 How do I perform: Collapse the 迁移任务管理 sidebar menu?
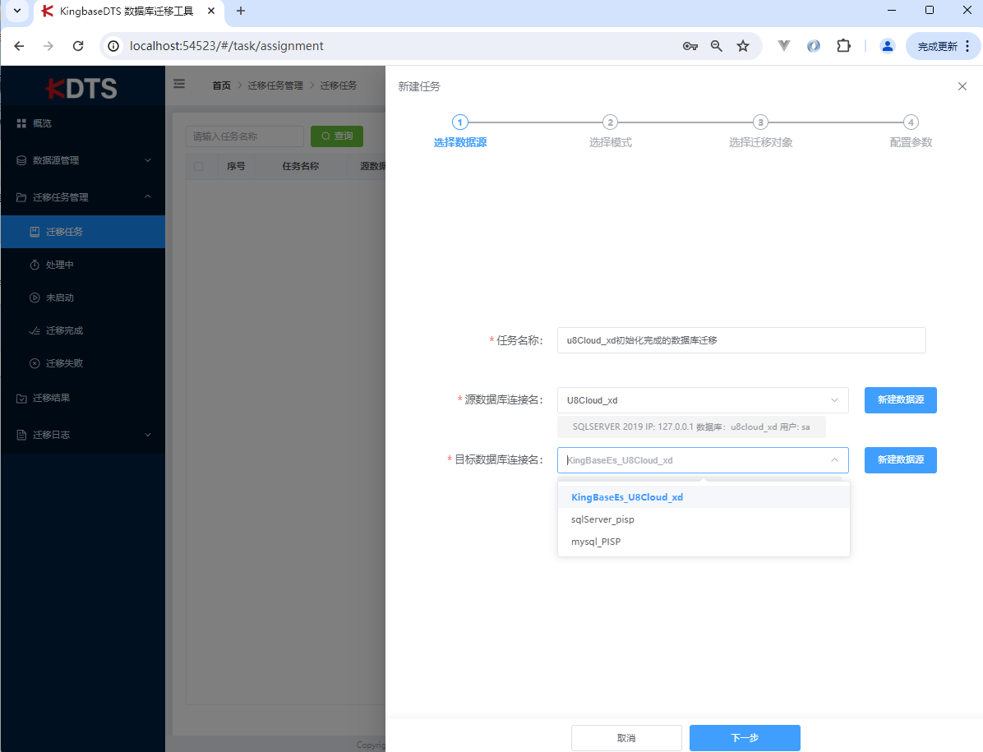coord(82,197)
